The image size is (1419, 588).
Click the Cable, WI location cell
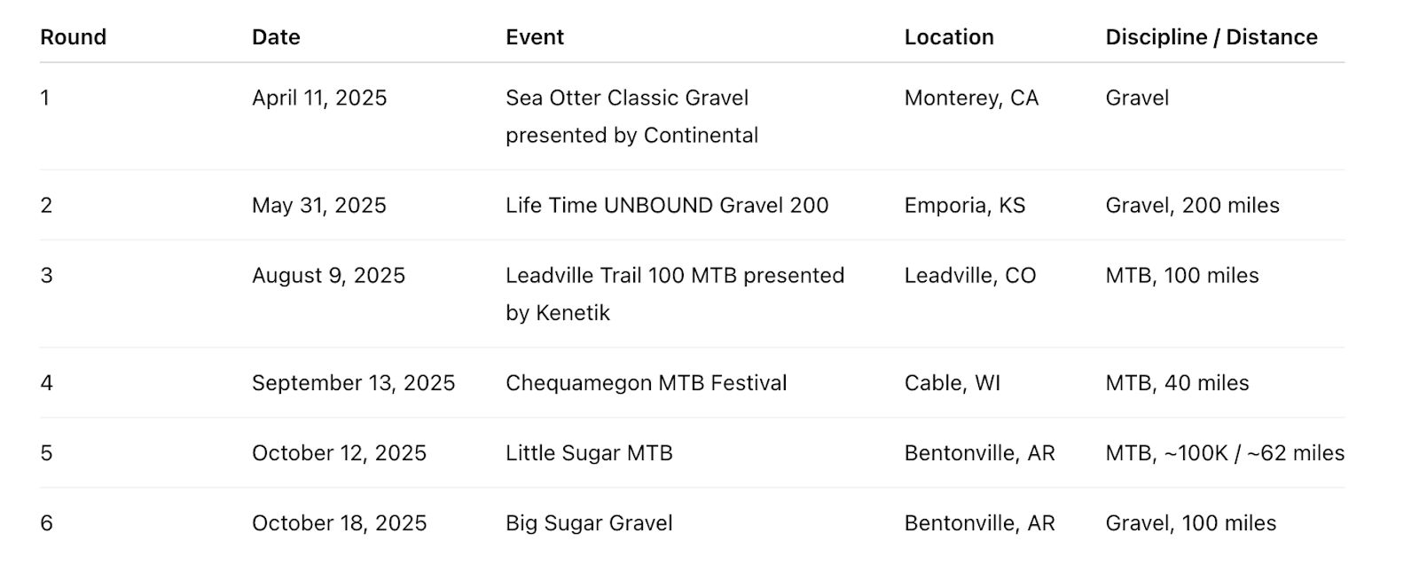tap(952, 382)
